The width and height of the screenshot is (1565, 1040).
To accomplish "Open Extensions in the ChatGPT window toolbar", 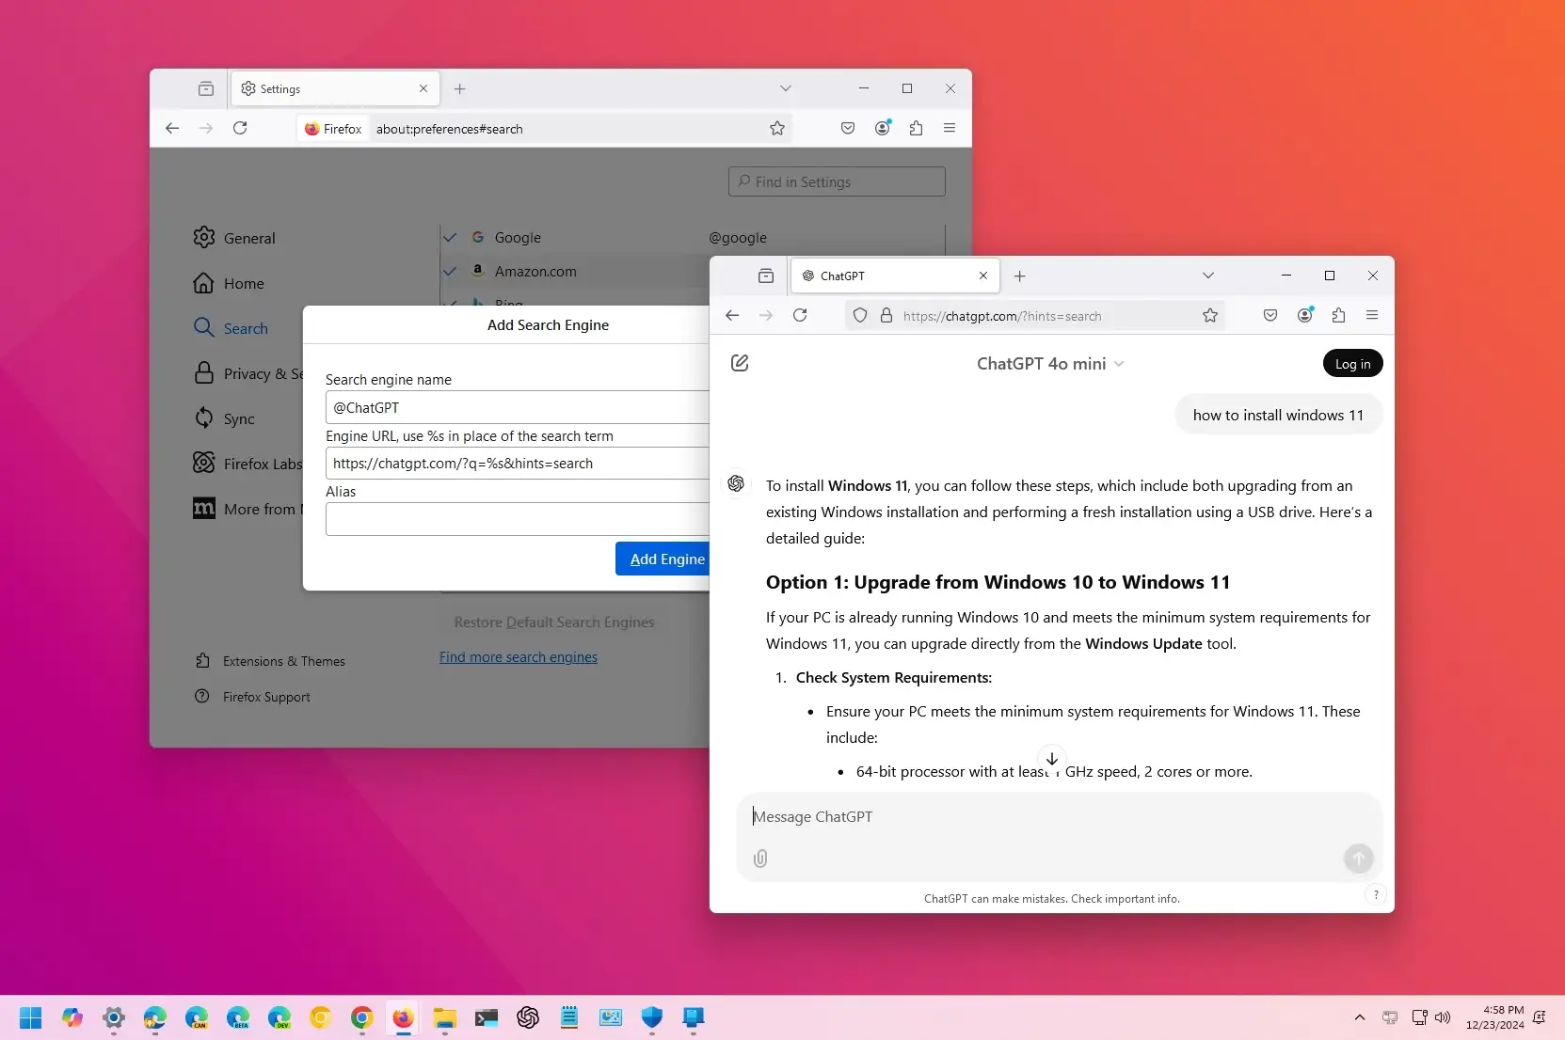I will click(1338, 315).
